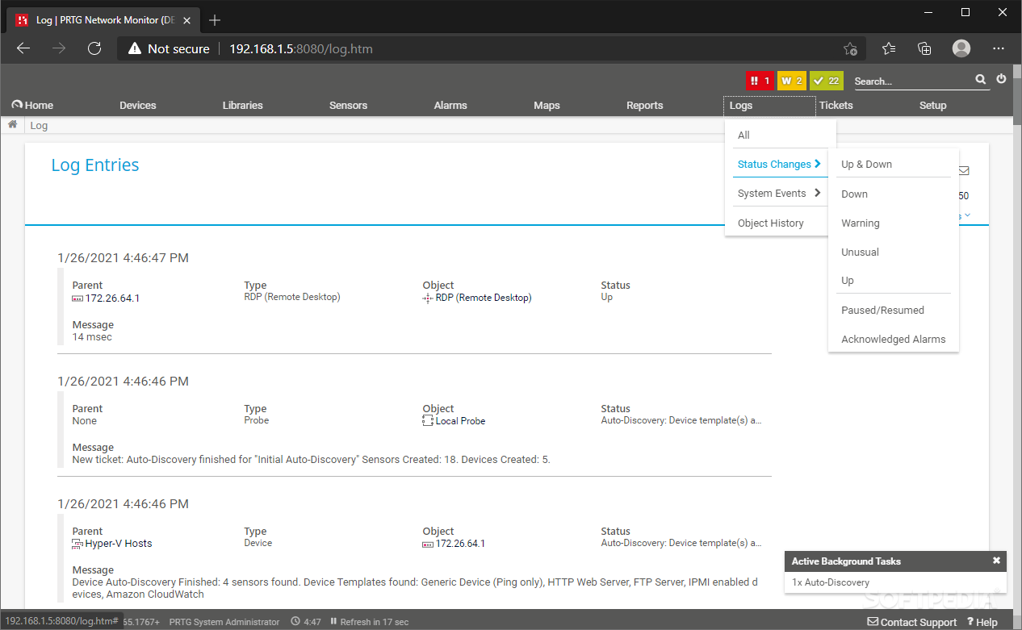Open the Home menu

[x=32, y=105]
